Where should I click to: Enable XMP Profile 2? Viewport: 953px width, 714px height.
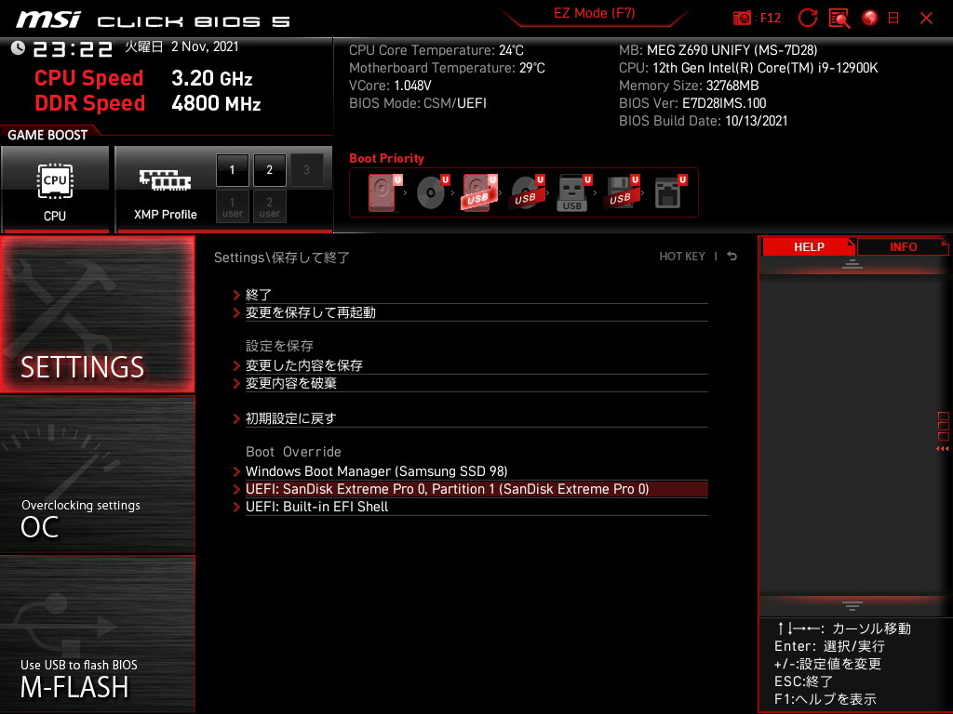(270, 170)
